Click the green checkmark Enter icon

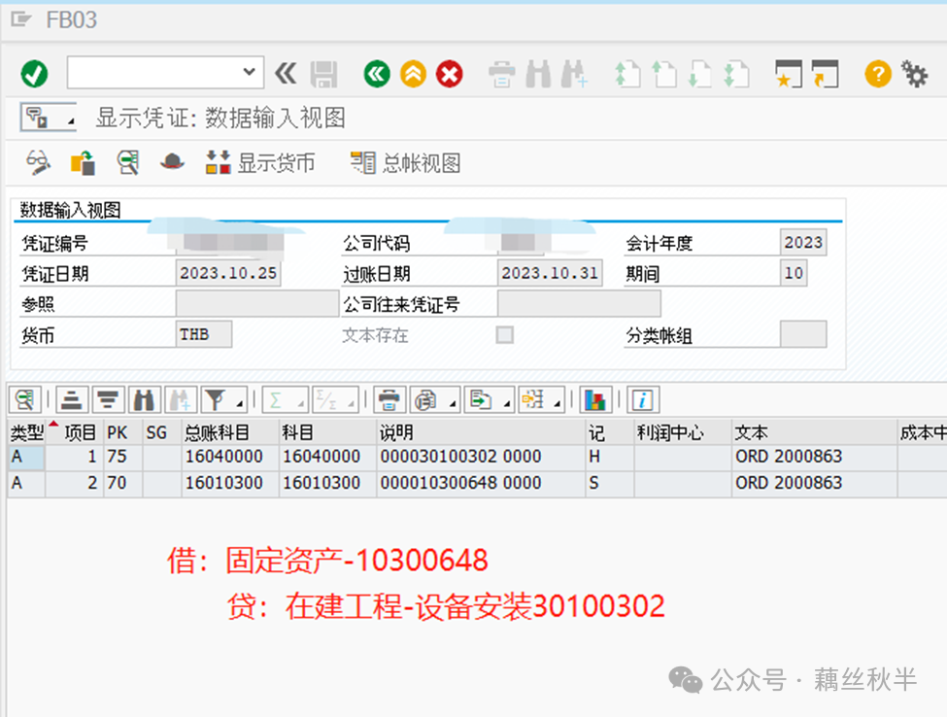[34, 74]
